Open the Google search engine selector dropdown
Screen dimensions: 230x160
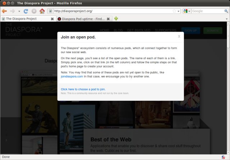pyautogui.click(x=187, y=11)
